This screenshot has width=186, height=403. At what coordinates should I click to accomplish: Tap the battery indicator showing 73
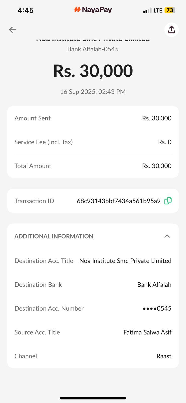(x=170, y=10)
